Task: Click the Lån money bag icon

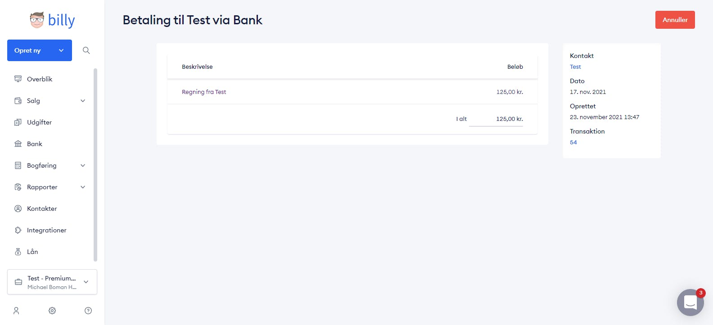Action: pos(18,252)
